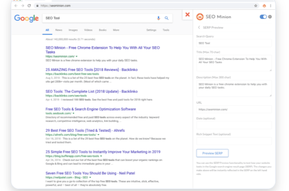Click the result count text About 142,000,000 results
Screen dimensions: 289x191
tap(70, 39)
